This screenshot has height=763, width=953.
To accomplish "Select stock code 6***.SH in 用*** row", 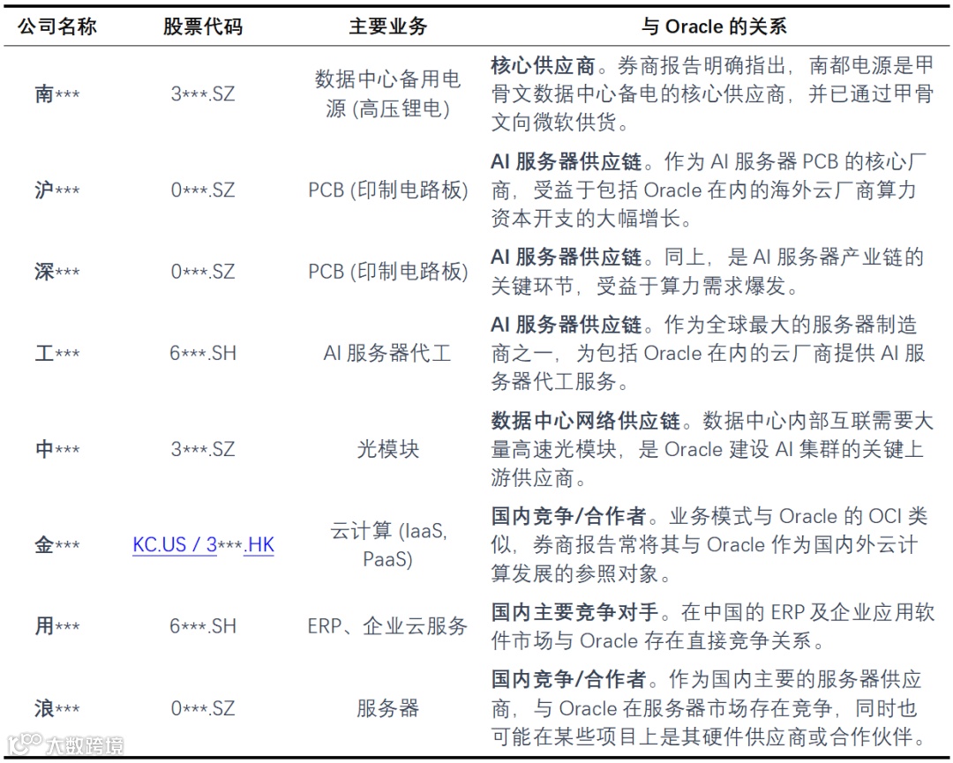I will pyautogui.click(x=202, y=625).
